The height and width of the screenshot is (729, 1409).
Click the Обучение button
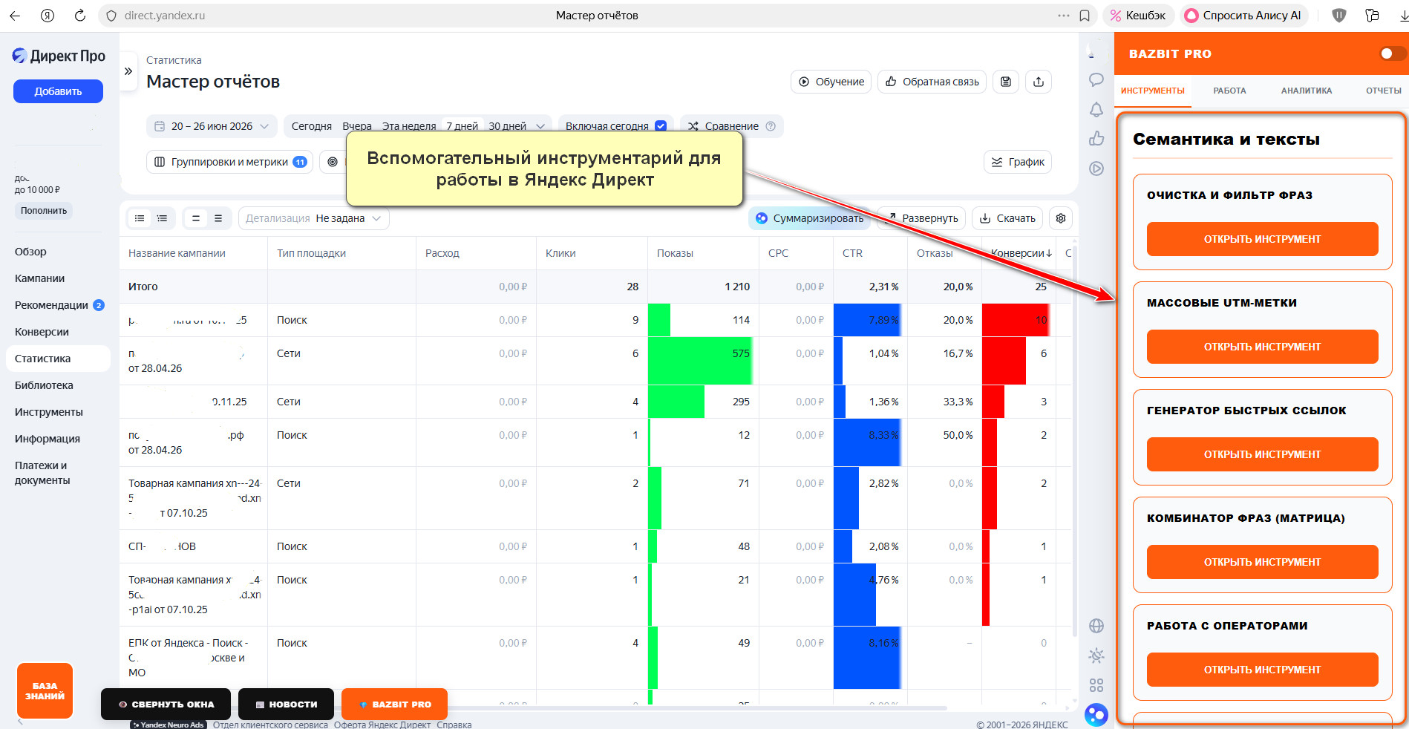point(831,82)
